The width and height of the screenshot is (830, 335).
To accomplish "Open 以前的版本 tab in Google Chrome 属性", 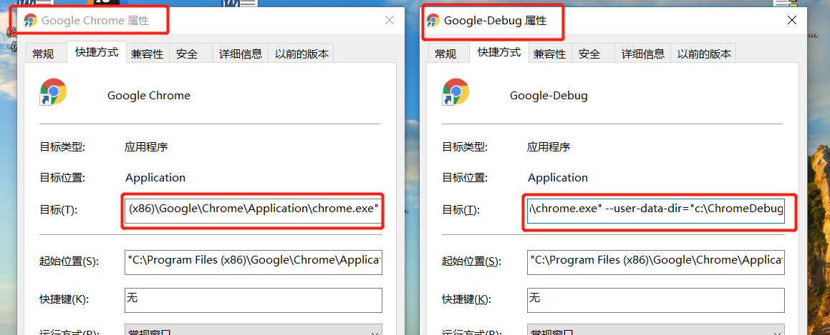I will [302, 54].
